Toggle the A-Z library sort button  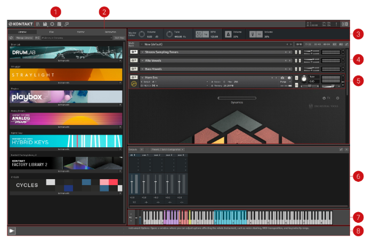coord(37,38)
